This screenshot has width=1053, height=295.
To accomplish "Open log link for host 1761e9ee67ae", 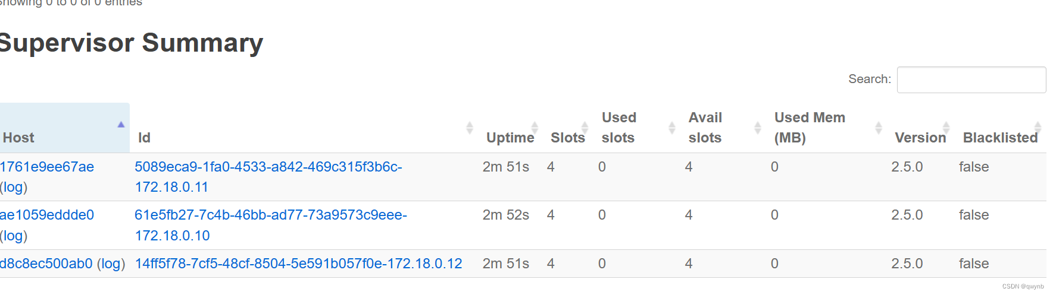I will (x=14, y=187).
